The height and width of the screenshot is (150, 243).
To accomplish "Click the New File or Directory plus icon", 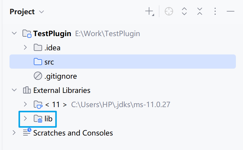I will pos(149,12).
